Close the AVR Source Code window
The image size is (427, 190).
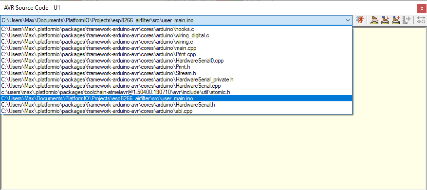coord(422,9)
